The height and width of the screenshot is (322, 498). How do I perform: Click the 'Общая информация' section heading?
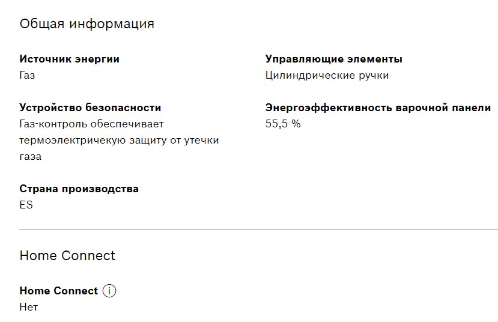pos(87,24)
